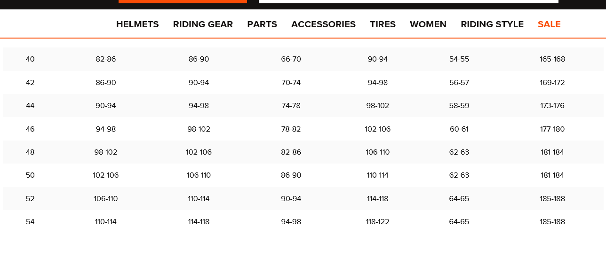Open the RIDING GEAR menu

(x=203, y=24)
